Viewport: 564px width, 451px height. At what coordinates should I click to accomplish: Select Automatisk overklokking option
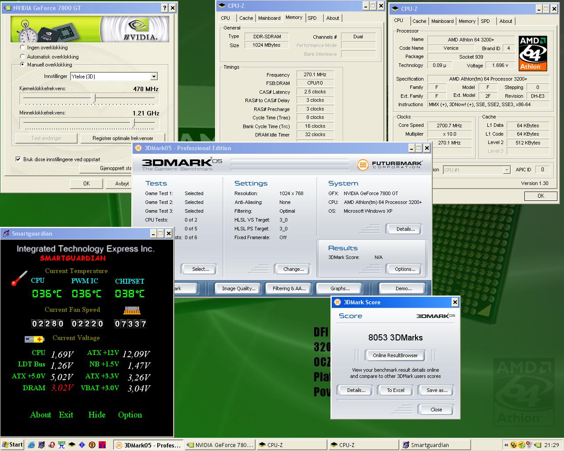click(x=22, y=56)
